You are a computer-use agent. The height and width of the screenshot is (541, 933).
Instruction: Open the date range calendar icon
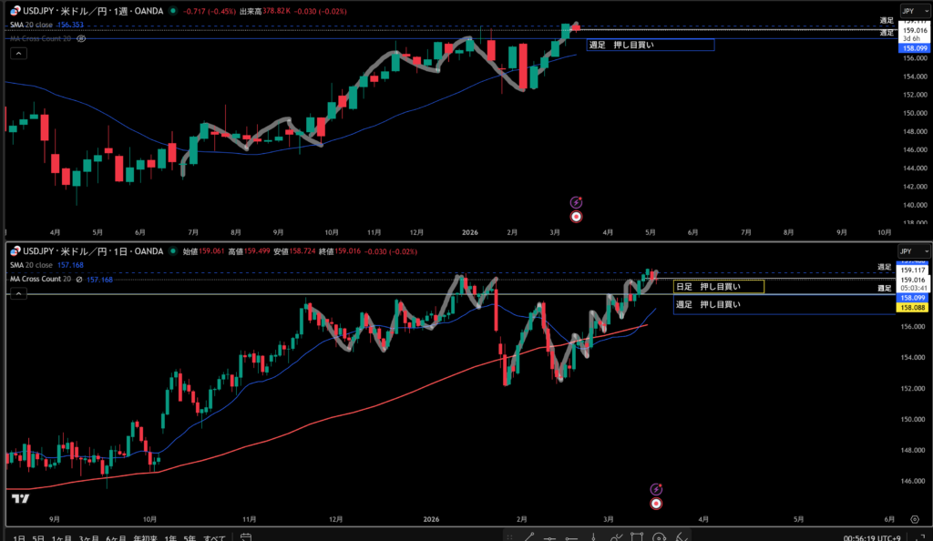pos(247,538)
